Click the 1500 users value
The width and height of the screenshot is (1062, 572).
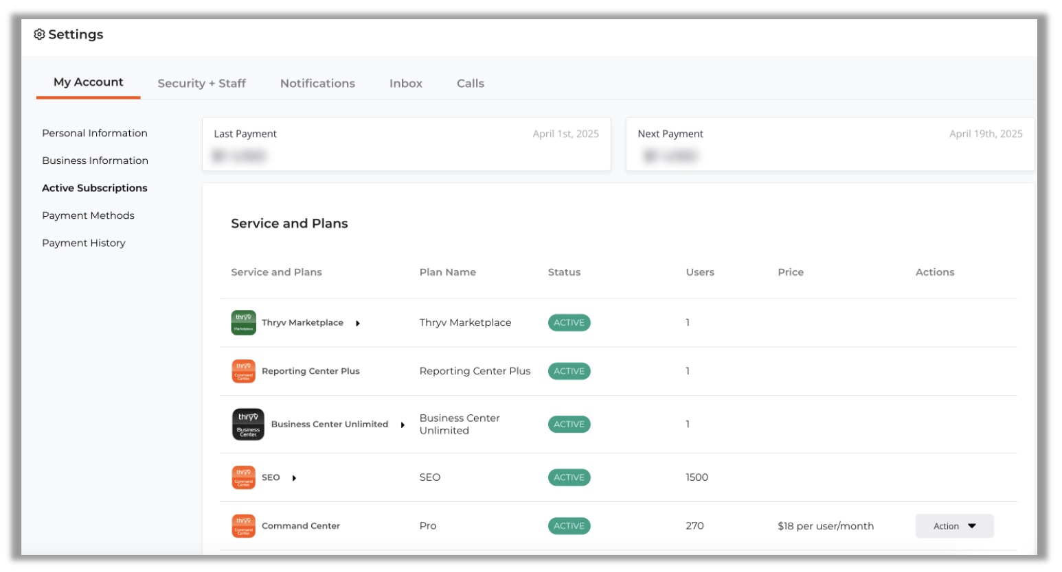coord(697,478)
